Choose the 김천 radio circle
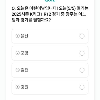Screen dimensions: 100x100 click(82, 70)
